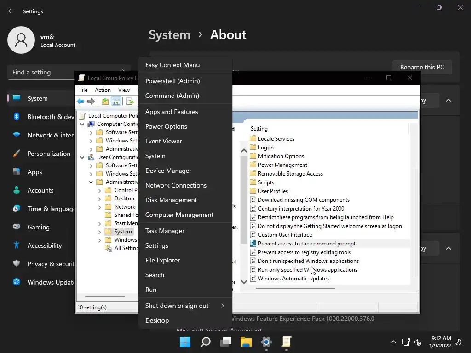Select the Network & internet wifi icon
The height and width of the screenshot is (353, 471).
(17, 135)
